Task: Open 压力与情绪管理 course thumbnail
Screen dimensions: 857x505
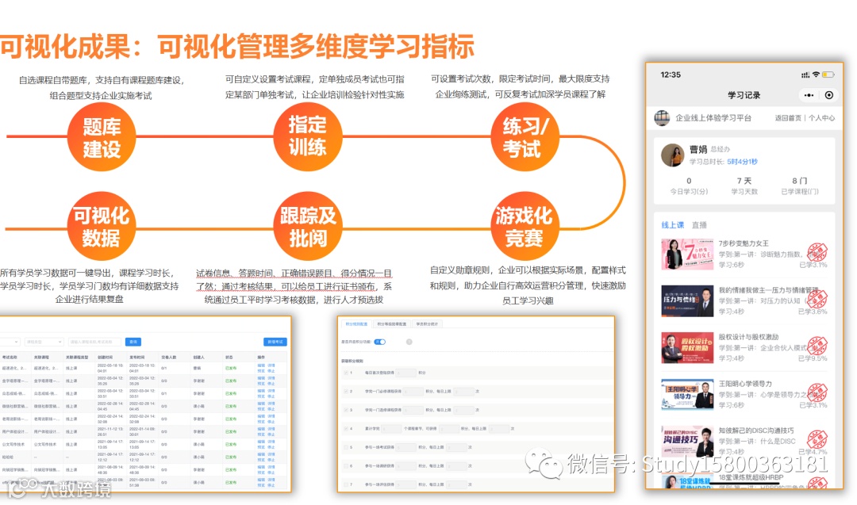Action: (687, 300)
